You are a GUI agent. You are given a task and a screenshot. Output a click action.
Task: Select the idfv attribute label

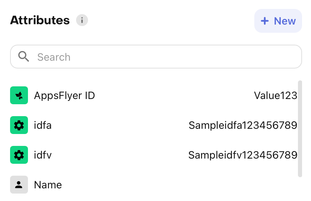click(x=43, y=155)
